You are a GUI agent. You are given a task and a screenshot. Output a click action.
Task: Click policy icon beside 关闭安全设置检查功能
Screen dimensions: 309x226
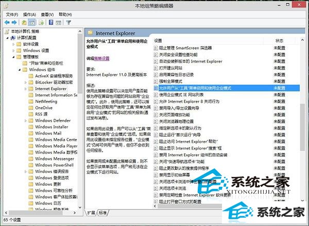[156, 55]
